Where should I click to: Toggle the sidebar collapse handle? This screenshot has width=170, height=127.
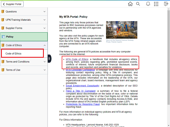[49, 59]
